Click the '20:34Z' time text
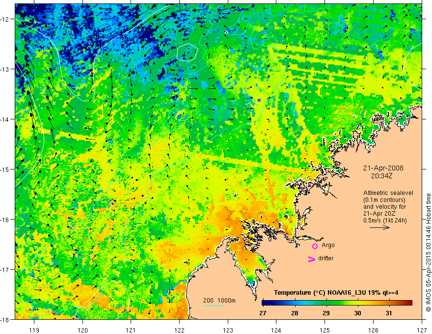 (381, 176)
